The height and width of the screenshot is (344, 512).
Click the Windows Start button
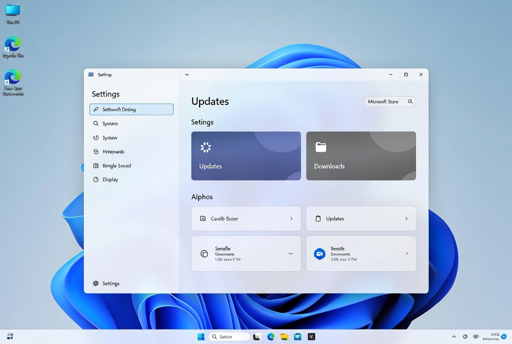[201, 337]
